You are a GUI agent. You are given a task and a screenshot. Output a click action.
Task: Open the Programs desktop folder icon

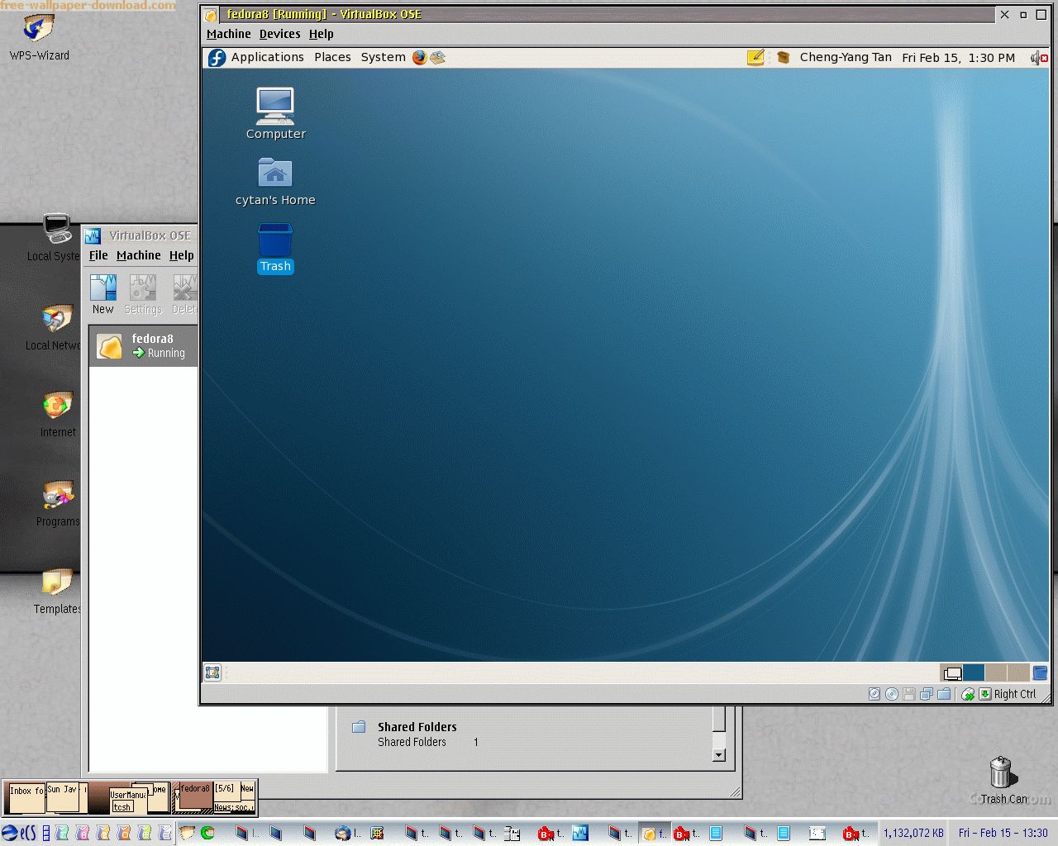(x=58, y=504)
